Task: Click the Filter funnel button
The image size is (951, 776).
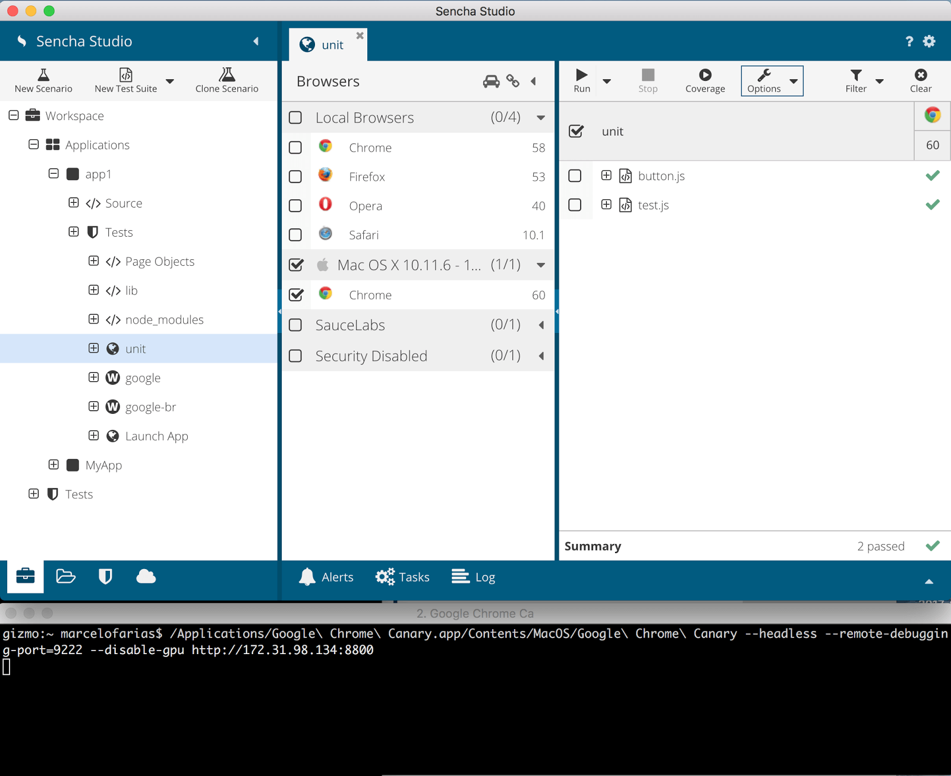Action: (x=856, y=81)
